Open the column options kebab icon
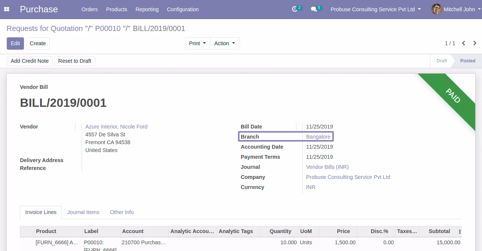Viewport: 482px width, 251px height. click(460, 232)
